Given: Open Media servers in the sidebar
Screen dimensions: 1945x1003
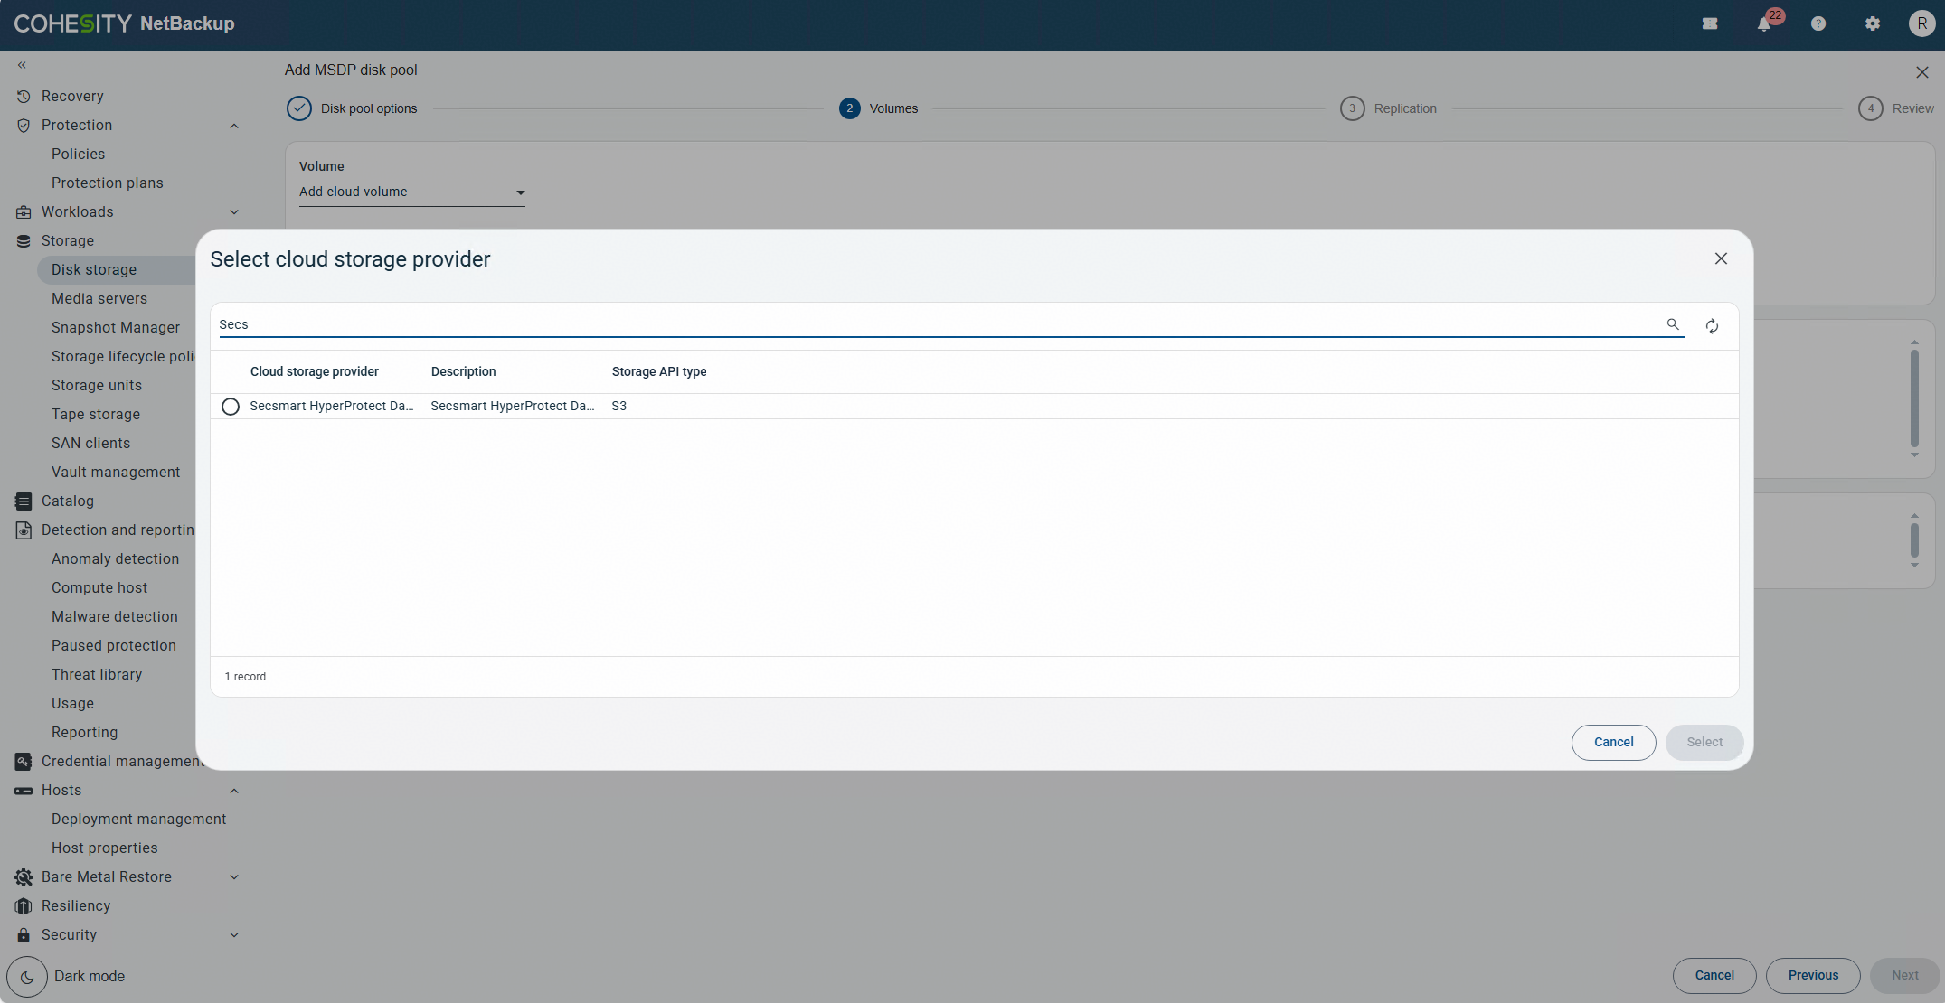Looking at the screenshot, I should click(99, 298).
